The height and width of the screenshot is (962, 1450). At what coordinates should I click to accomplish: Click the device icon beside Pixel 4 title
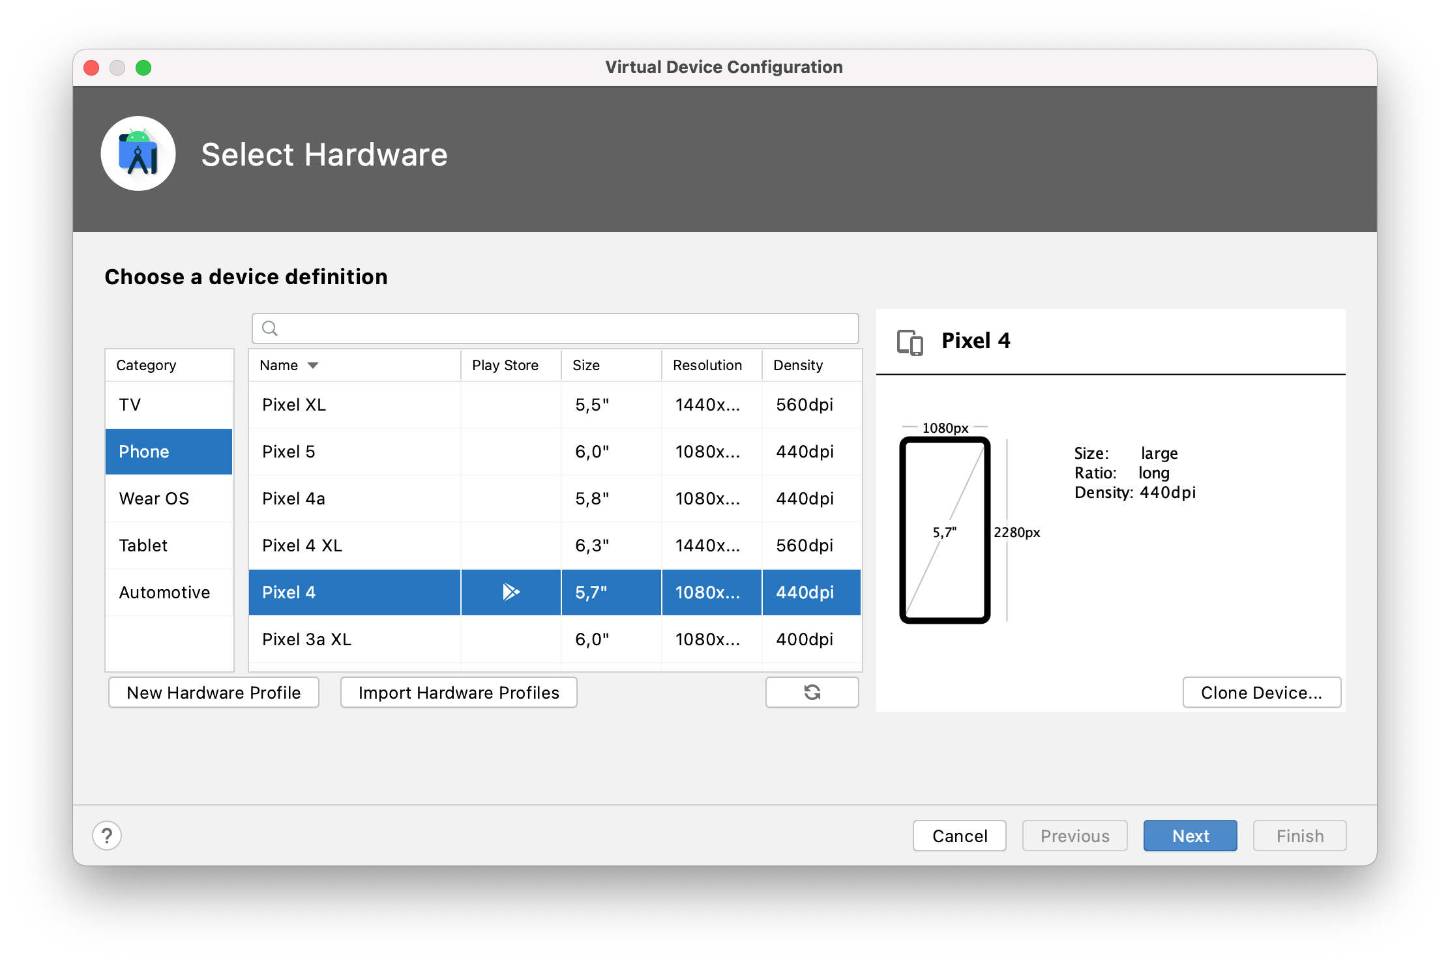(910, 342)
